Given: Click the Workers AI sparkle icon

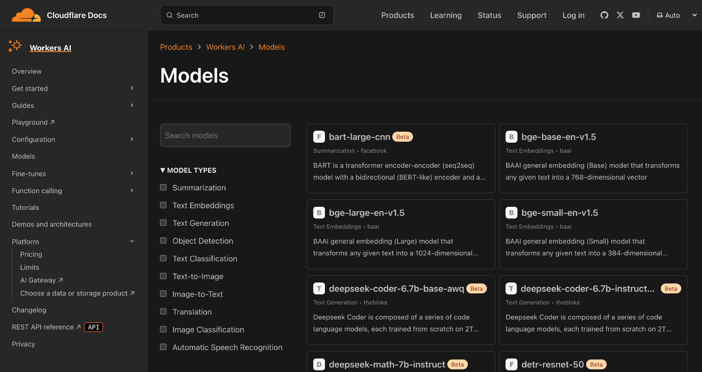Looking at the screenshot, I should 15,46.
